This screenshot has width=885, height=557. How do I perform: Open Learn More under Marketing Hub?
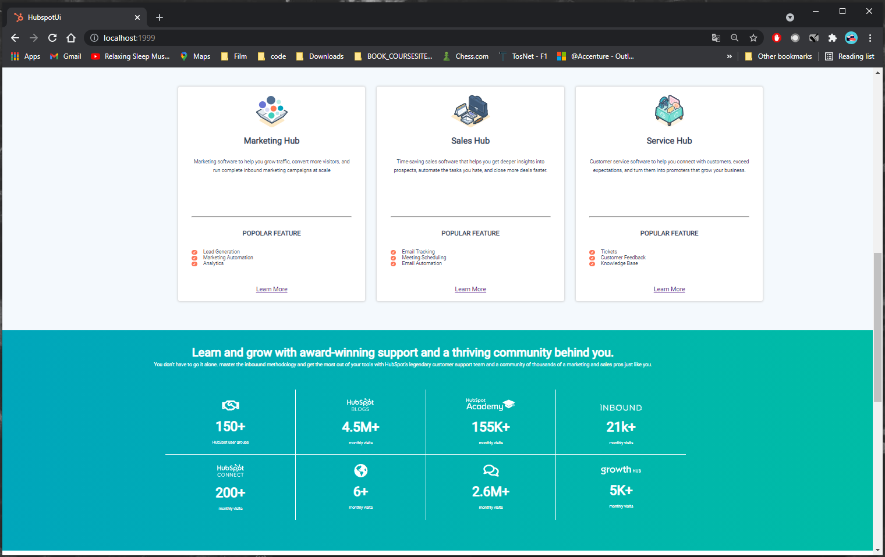pos(272,289)
